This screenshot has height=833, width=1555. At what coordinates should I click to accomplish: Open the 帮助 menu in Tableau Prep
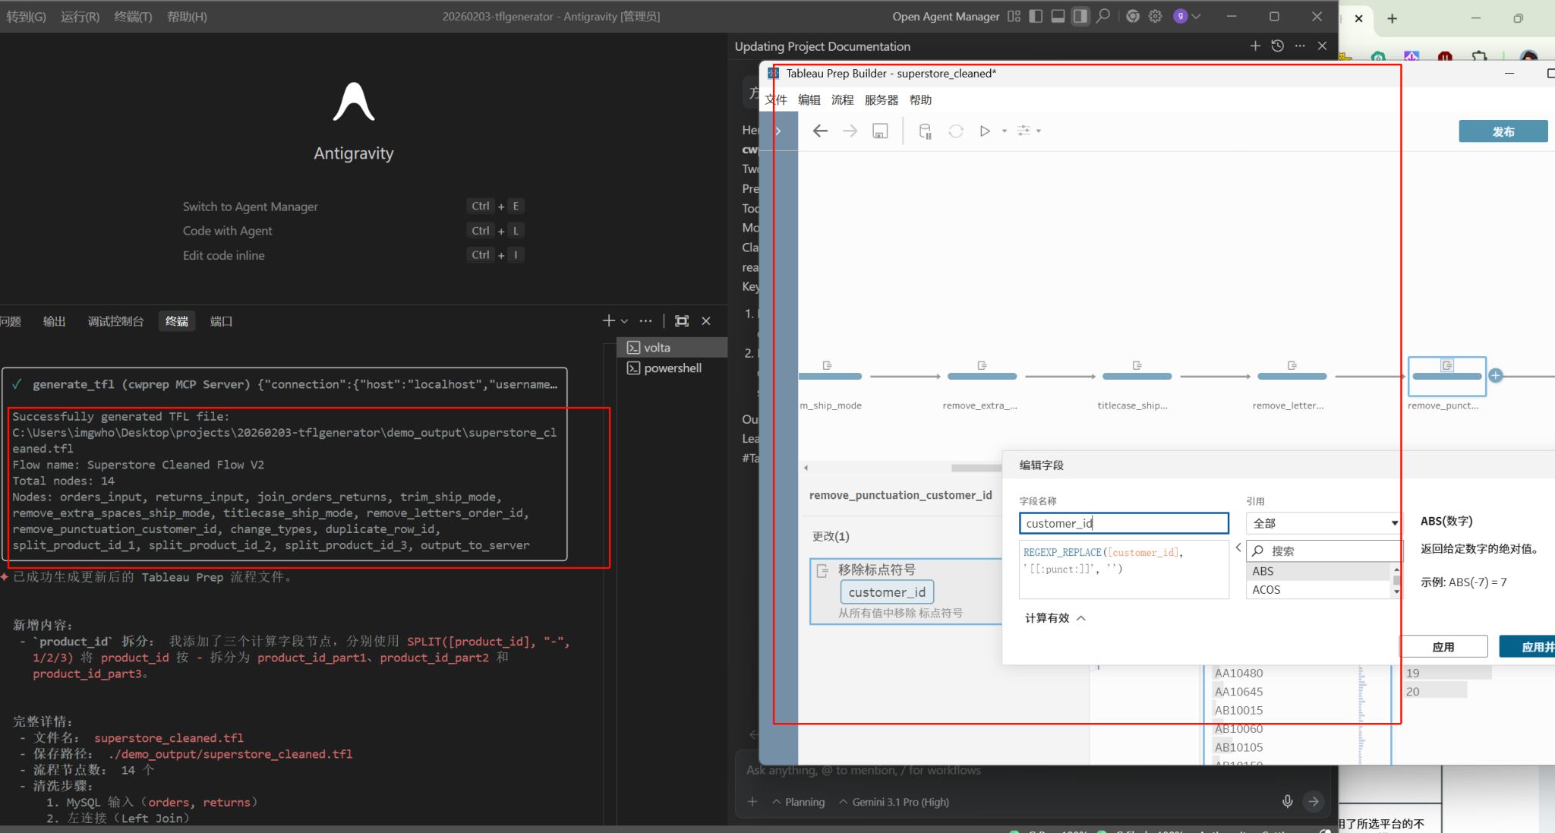coord(921,99)
